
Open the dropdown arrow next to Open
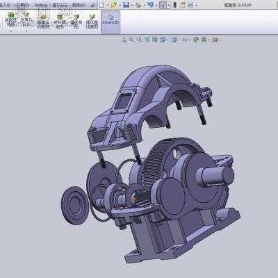(x=120, y=5)
